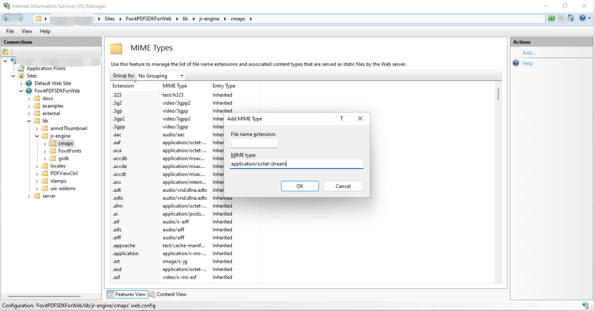Click the Add... action link
Screen dimensions: 595x311
(x=529, y=53)
